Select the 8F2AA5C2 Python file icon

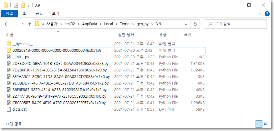[9, 76]
